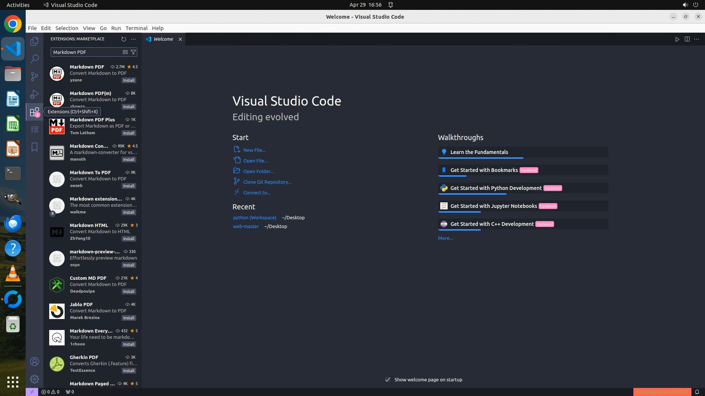Image resolution: width=705 pixels, height=396 pixels.
Task: Open the extension filter dropdown
Action: point(133,52)
